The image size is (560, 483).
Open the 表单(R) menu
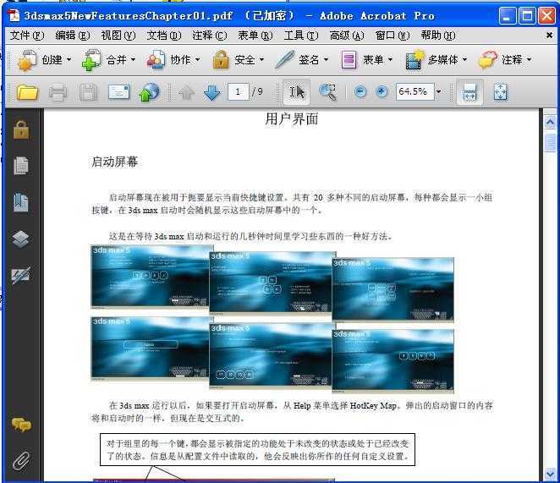point(255,36)
